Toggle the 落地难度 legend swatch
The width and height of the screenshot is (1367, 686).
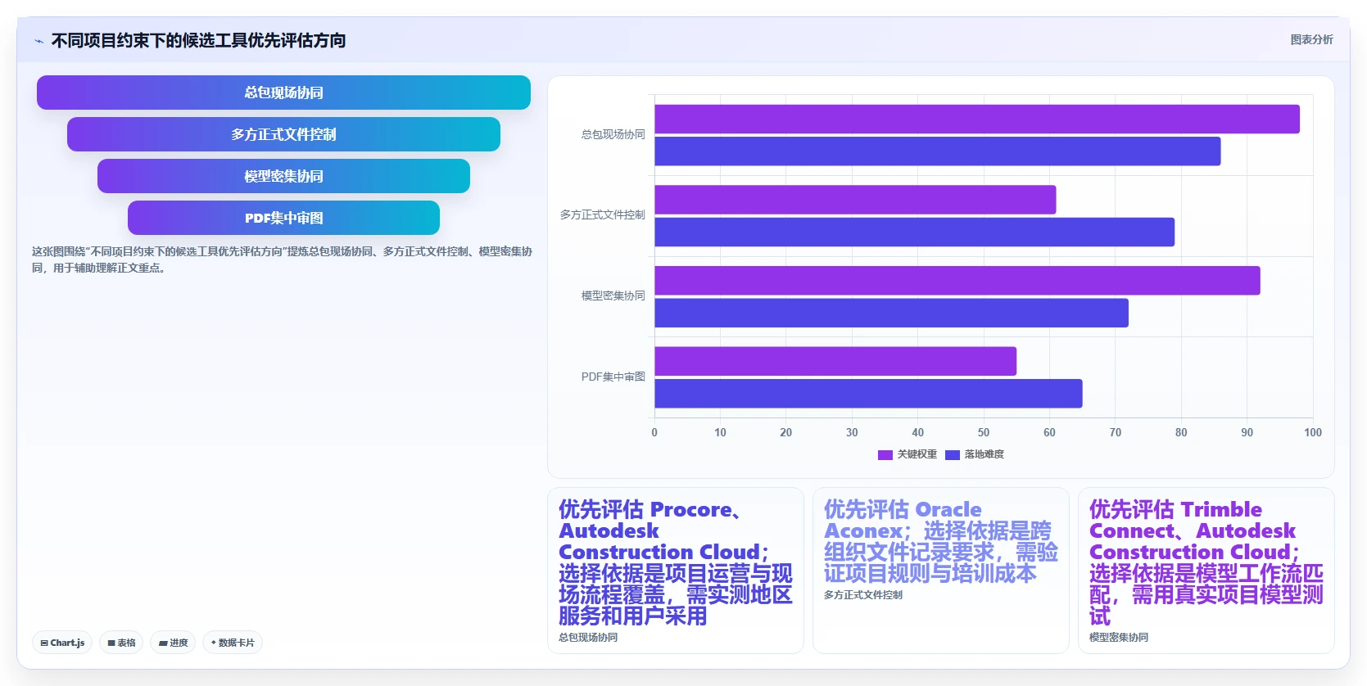tap(952, 454)
